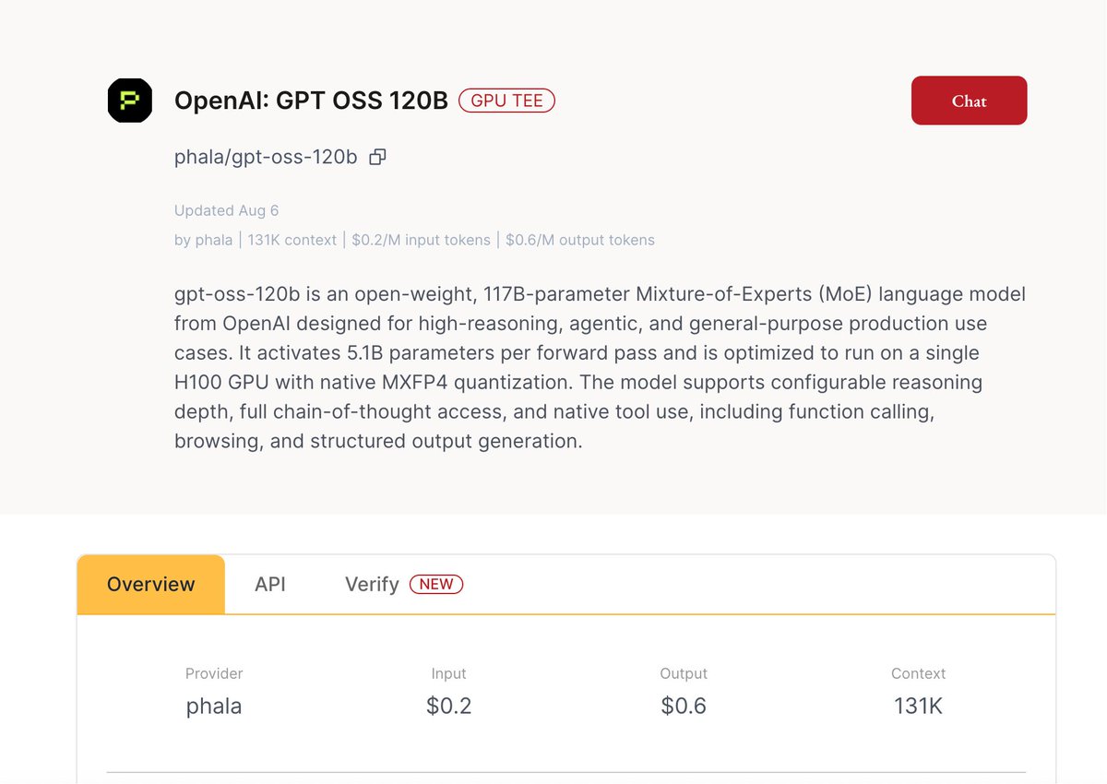This screenshot has height=784, width=1107.
Task: Open chat with the red Chat button
Action: (x=969, y=101)
